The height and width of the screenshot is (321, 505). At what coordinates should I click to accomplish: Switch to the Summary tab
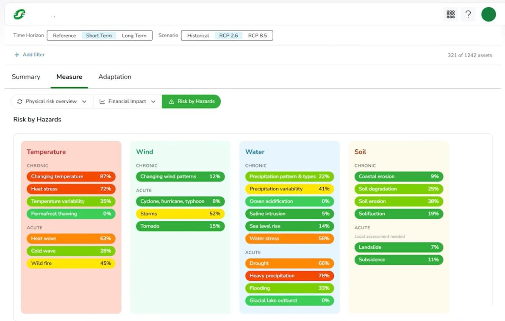(26, 77)
